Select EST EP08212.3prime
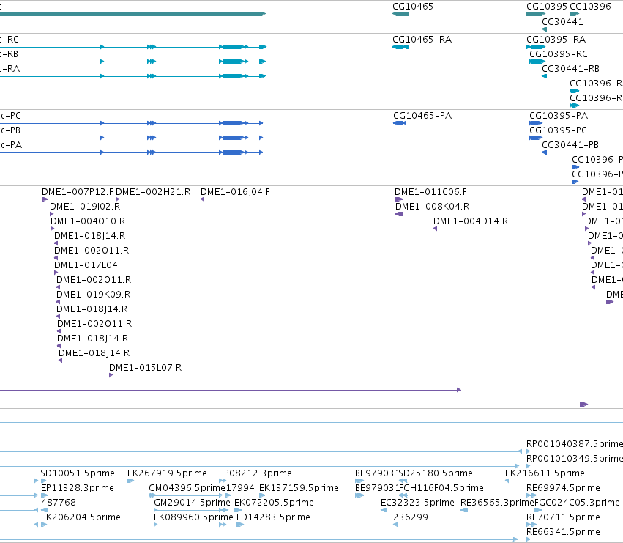This screenshot has height=543, width=623. click(255, 473)
